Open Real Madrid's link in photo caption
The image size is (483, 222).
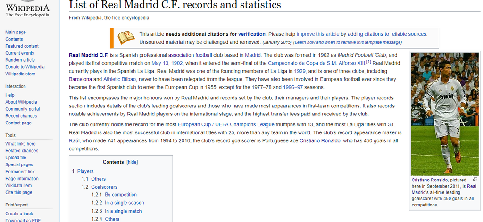[444, 189]
